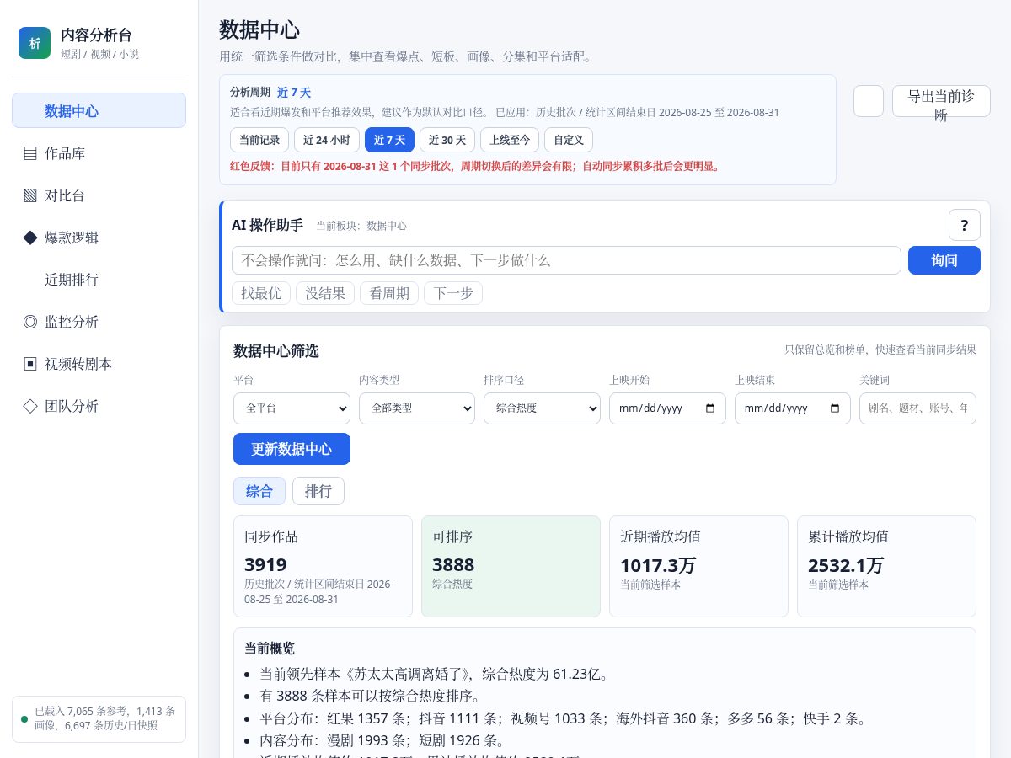The height and width of the screenshot is (758, 1011).
Task: Click the 累计播放均值 2532.1万 card
Action: (x=886, y=566)
